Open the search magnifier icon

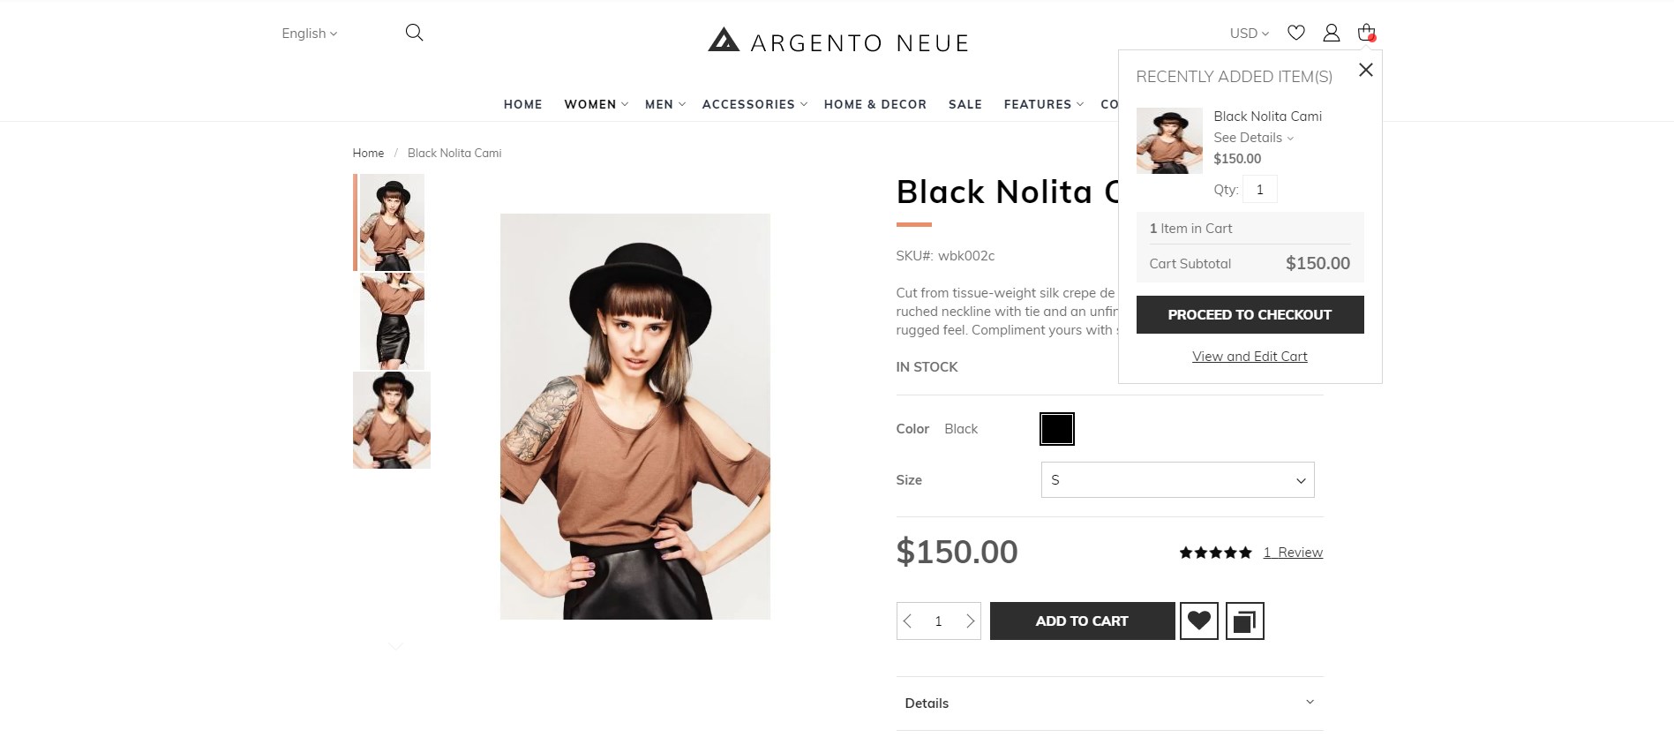tap(414, 33)
